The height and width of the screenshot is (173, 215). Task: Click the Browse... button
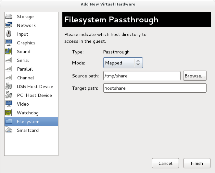point(195,76)
